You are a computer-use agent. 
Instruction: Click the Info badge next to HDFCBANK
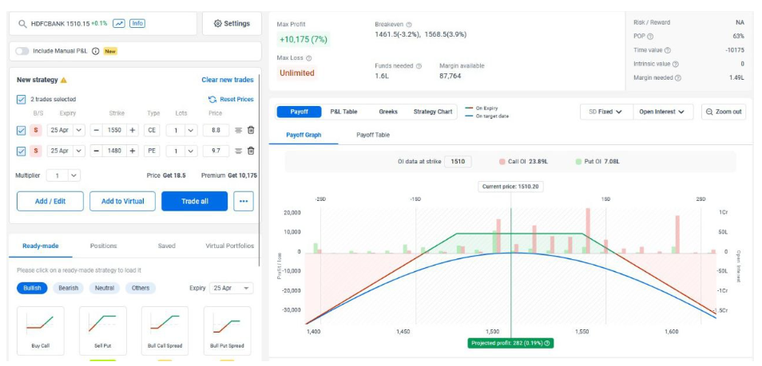[137, 24]
